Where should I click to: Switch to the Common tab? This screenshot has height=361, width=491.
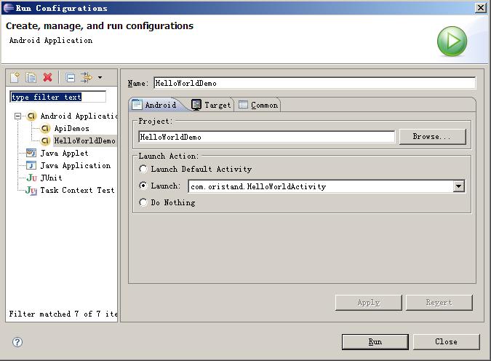[x=258, y=105]
